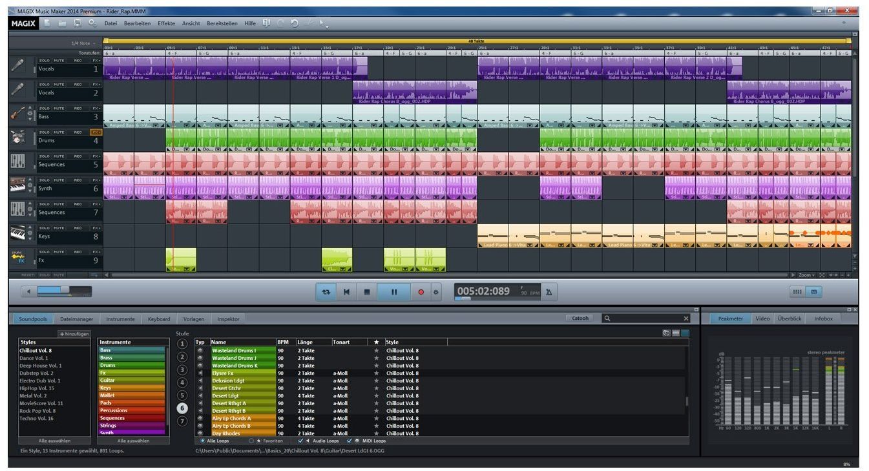The height and width of the screenshot is (471, 869).
Task: Start recording with the red record button
Action: [421, 292]
